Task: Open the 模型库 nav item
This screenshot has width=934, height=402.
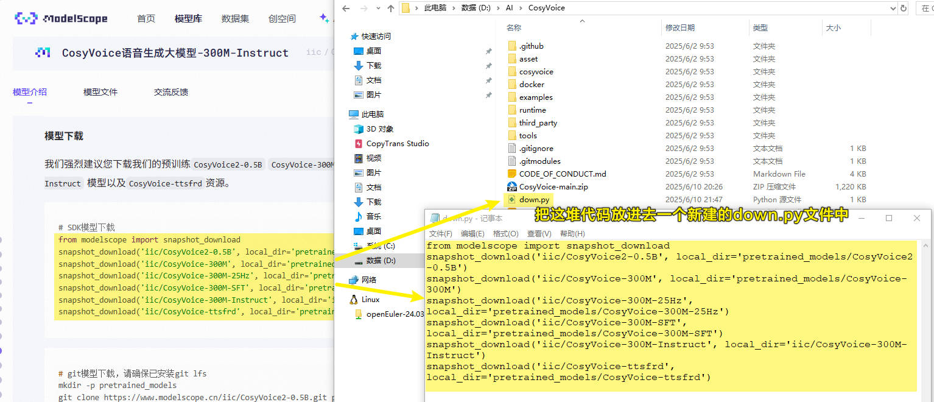Action: (188, 19)
